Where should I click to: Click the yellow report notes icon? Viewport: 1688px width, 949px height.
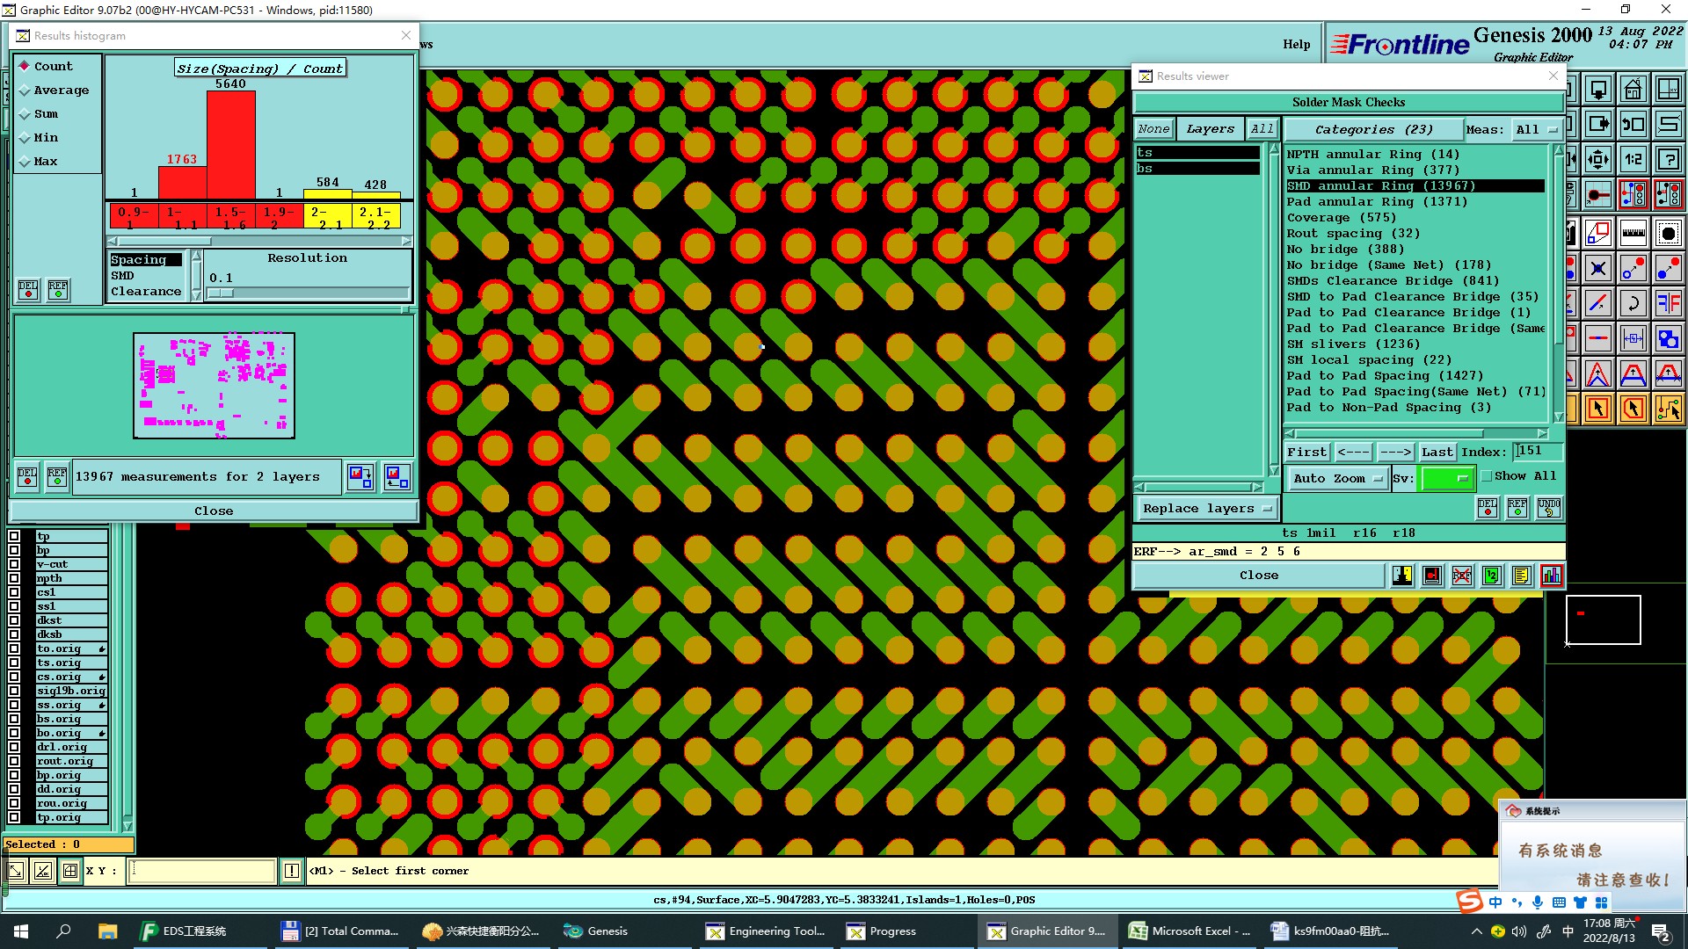coord(1521,576)
